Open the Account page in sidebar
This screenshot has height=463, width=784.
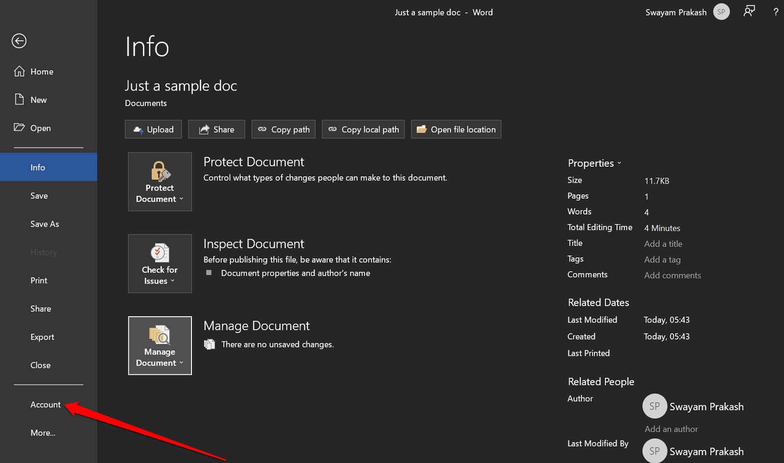click(45, 405)
